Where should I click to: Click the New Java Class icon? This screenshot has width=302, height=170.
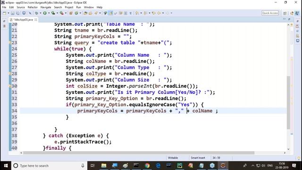pyautogui.click(x=76, y=13)
